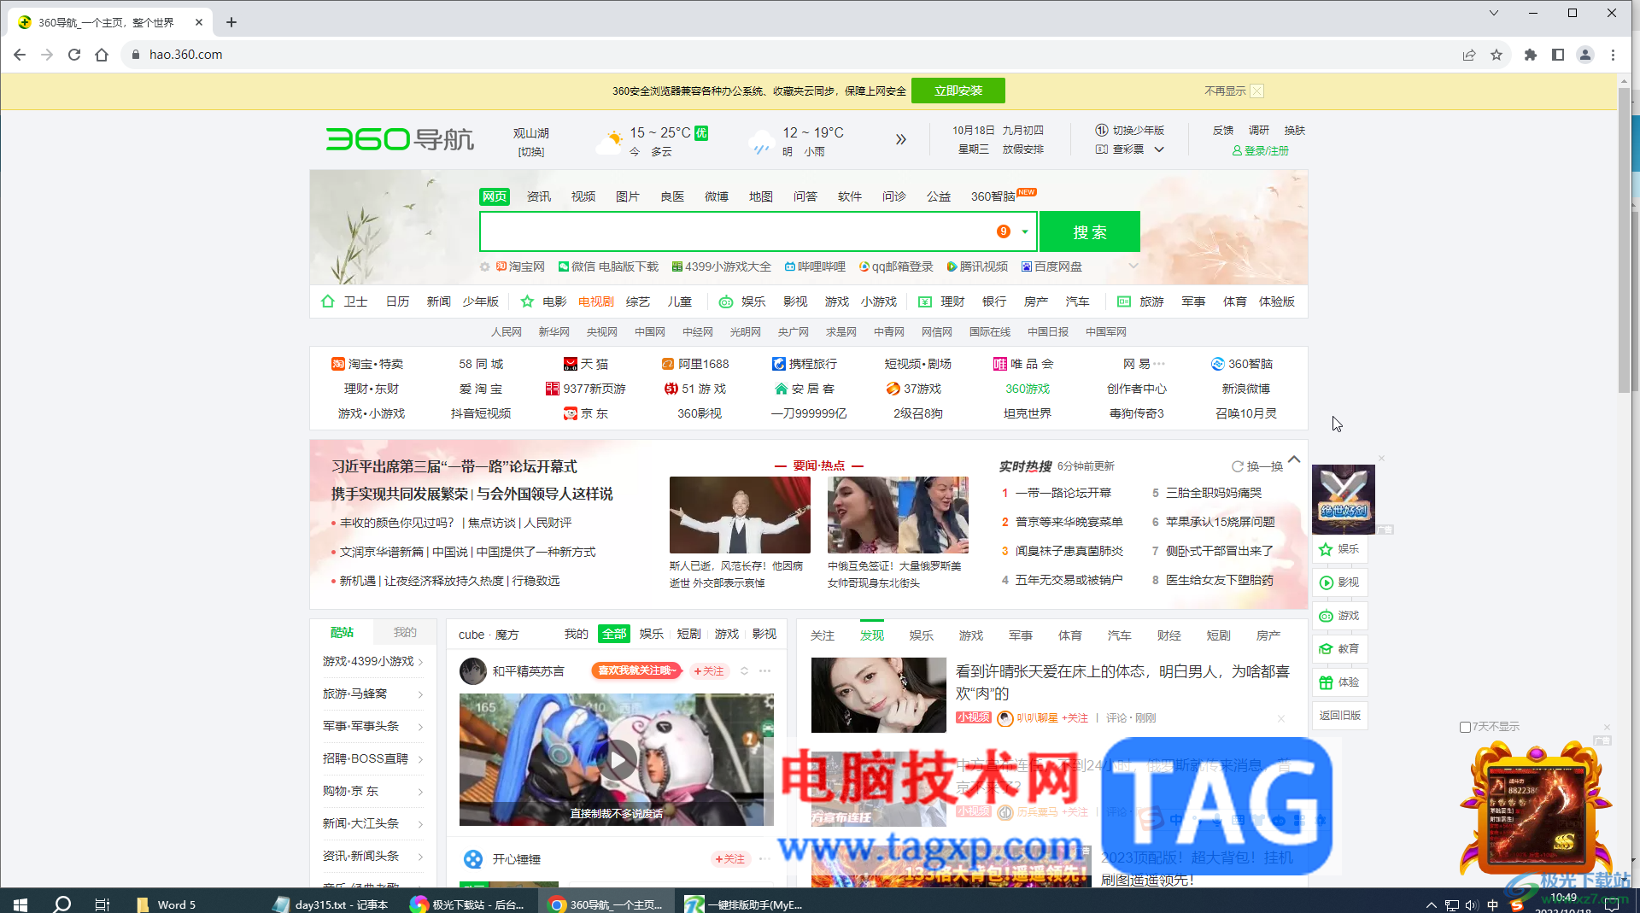This screenshot has width=1640, height=913.
Task: Select the 视频 search tab
Action: coord(583,196)
